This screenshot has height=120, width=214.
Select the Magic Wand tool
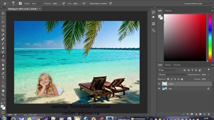tap(3, 26)
